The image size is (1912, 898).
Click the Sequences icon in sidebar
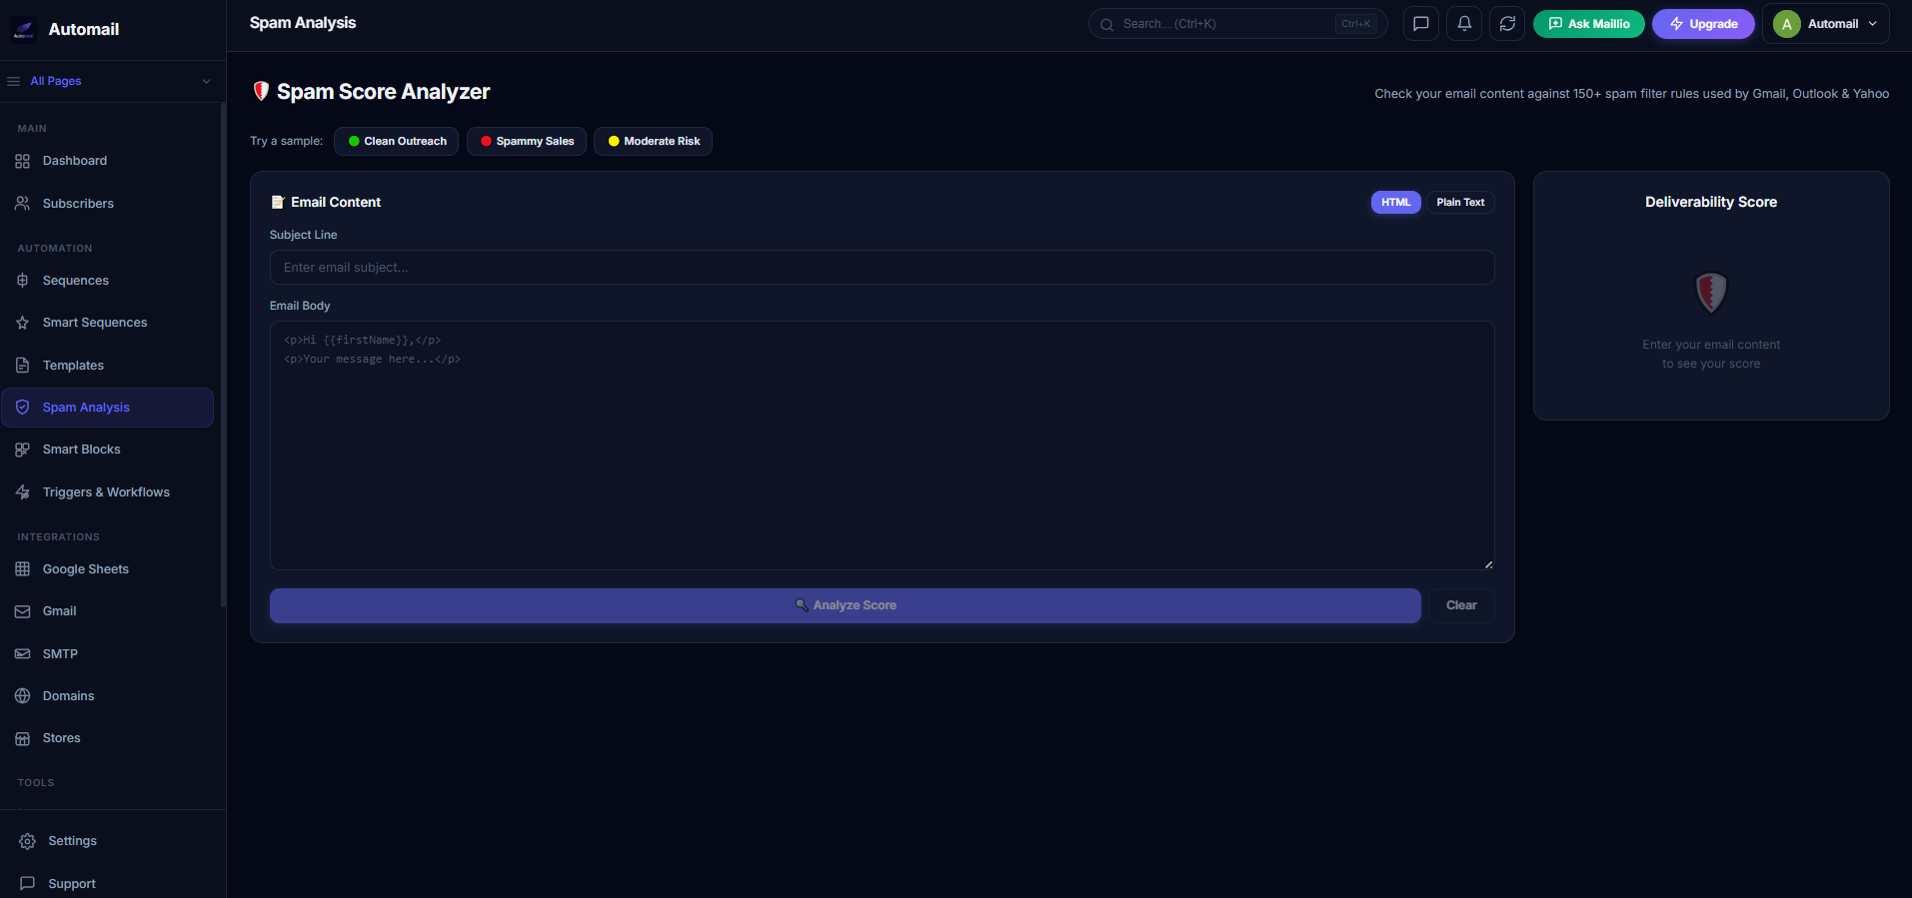coord(22,281)
